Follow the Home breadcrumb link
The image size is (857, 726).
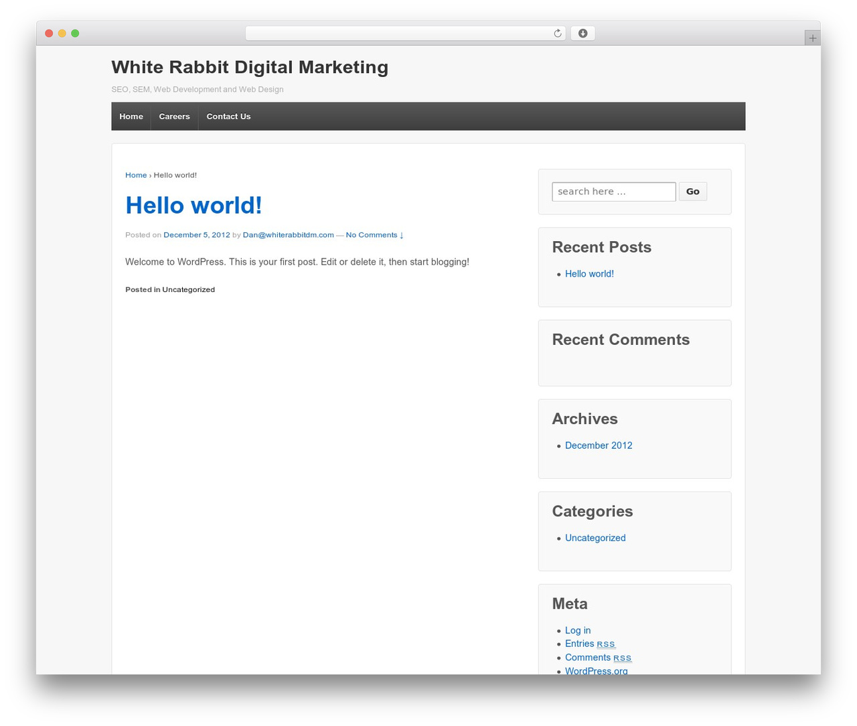pyautogui.click(x=136, y=175)
